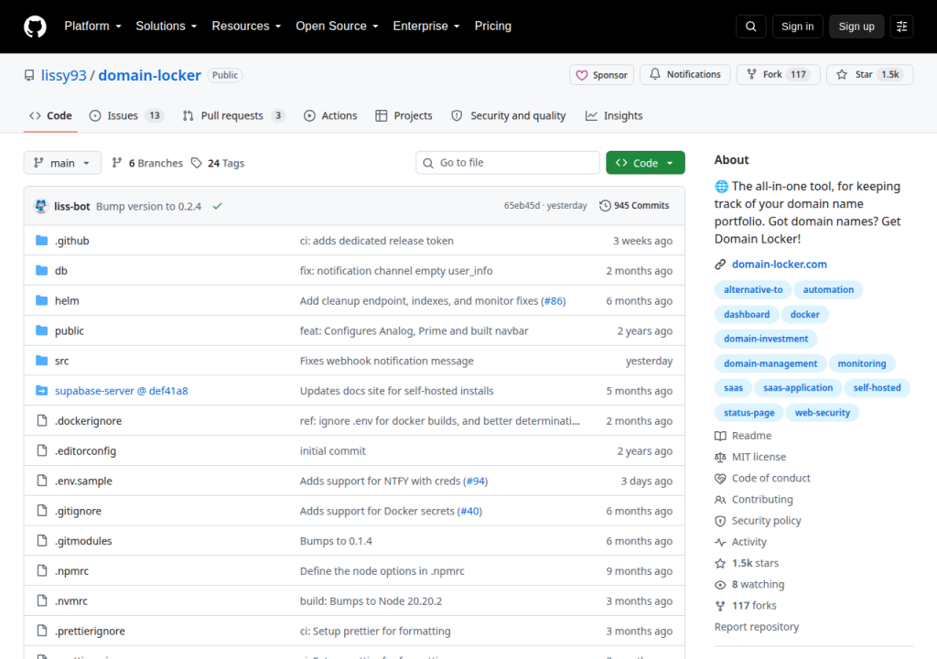Click the .nvmrc file icon

42,600
